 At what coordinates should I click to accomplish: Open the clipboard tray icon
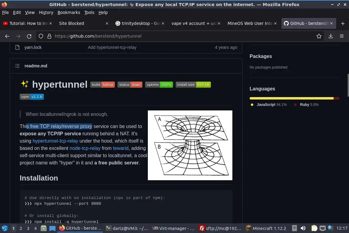[x=314, y=228]
